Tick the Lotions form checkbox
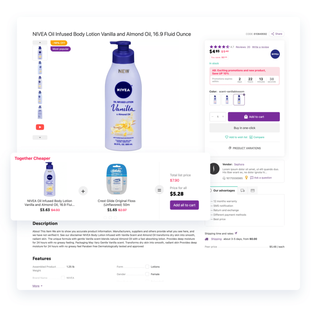 [x=147, y=267]
